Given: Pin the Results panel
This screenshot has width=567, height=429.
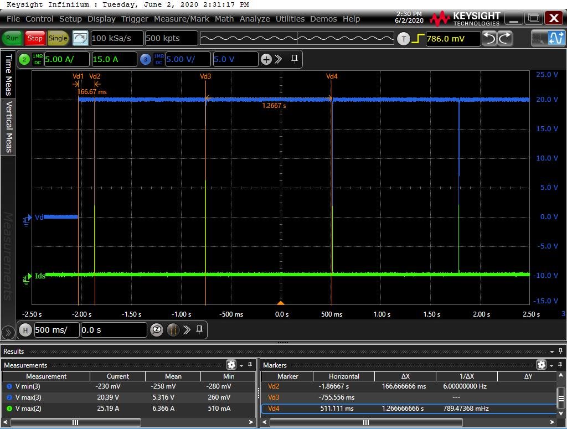Looking at the screenshot, I should click(560, 351).
